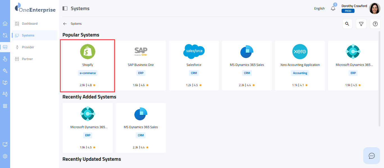
Task: Switch language from English
Action: pyautogui.click(x=319, y=8)
